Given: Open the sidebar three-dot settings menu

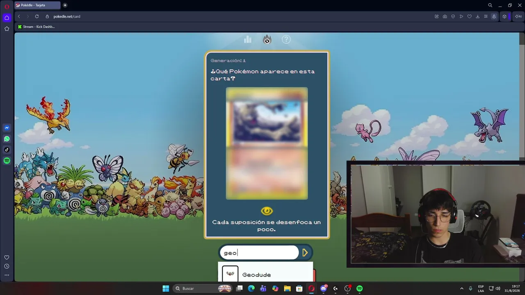Looking at the screenshot, I should (7, 275).
